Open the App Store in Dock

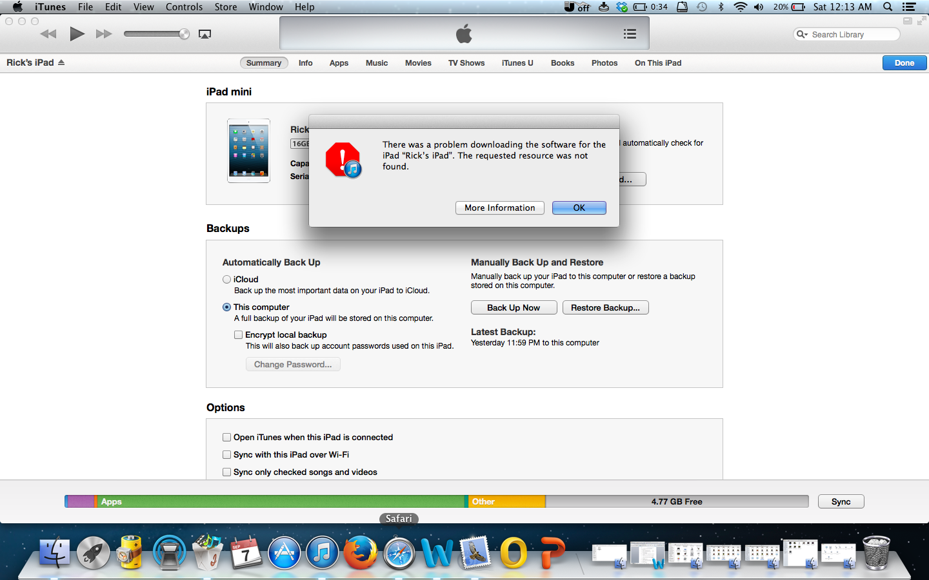pyautogui.click(x=284, y=553)
